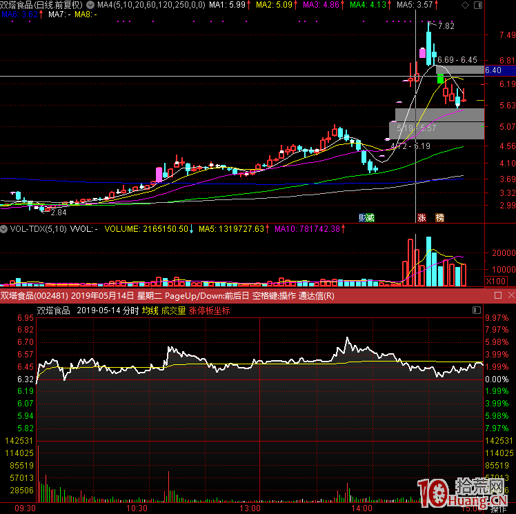Click the 双塔食品(日线.前复权) chart title
Screen dimensions: 516x514
point(41,5)
